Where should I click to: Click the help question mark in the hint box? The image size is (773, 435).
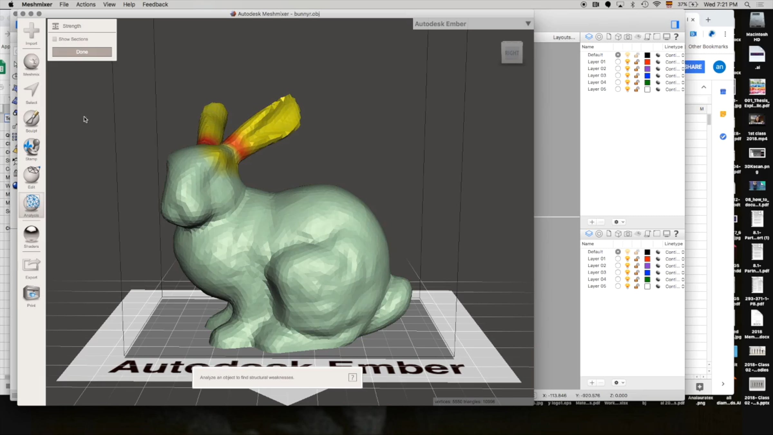(352, 377)
